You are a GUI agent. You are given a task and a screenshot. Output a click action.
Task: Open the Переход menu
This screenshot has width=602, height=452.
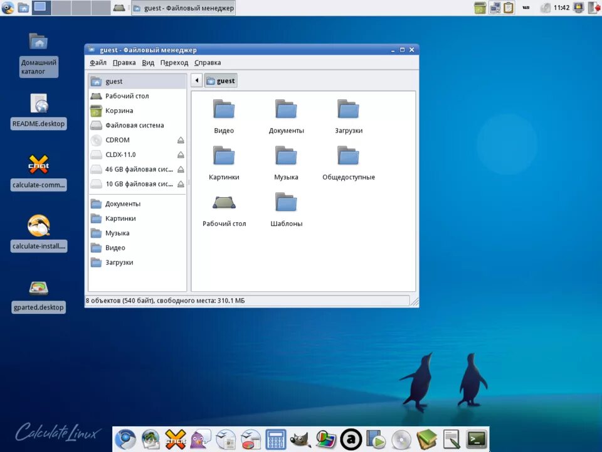174,63
